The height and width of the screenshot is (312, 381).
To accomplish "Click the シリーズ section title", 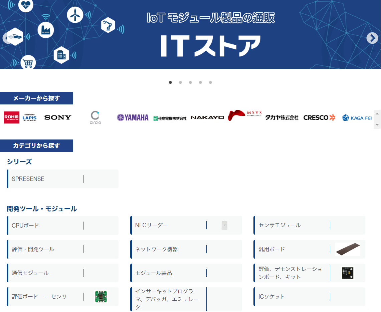I will [19, 162].
